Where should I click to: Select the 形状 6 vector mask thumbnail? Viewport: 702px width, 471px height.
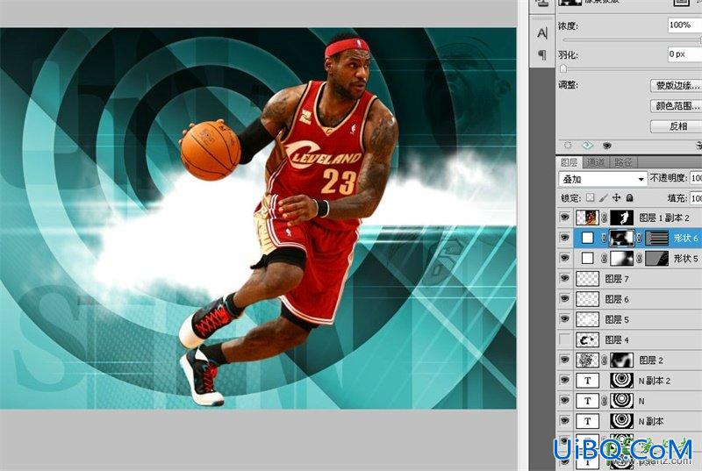click(656, 238)
